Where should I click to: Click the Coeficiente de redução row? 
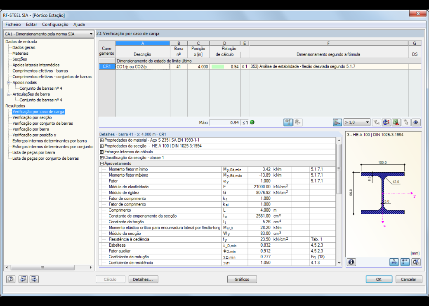point(218,257)
